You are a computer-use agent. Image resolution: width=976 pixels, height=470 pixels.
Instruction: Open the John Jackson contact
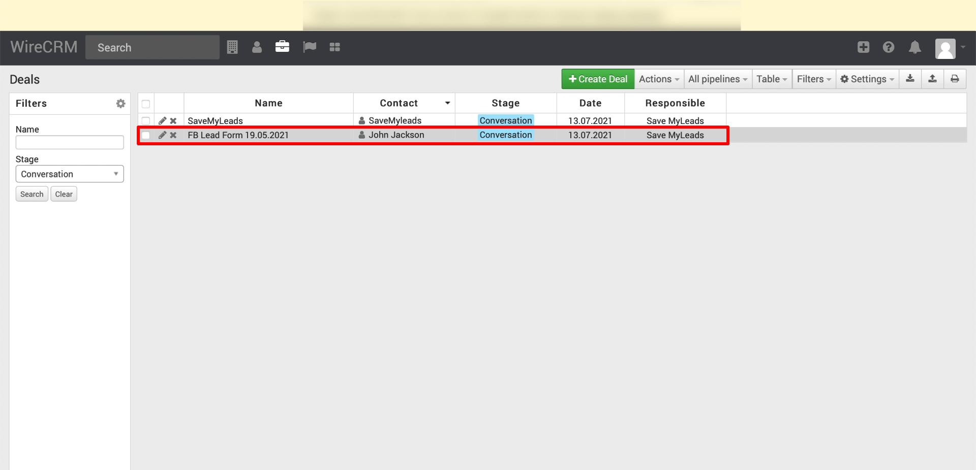[396, 135]
